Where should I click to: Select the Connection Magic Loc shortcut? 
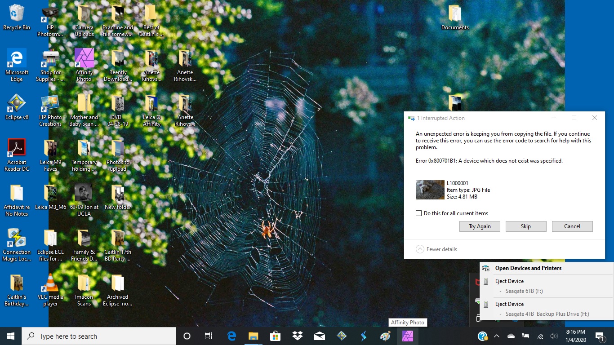point(17,245)
